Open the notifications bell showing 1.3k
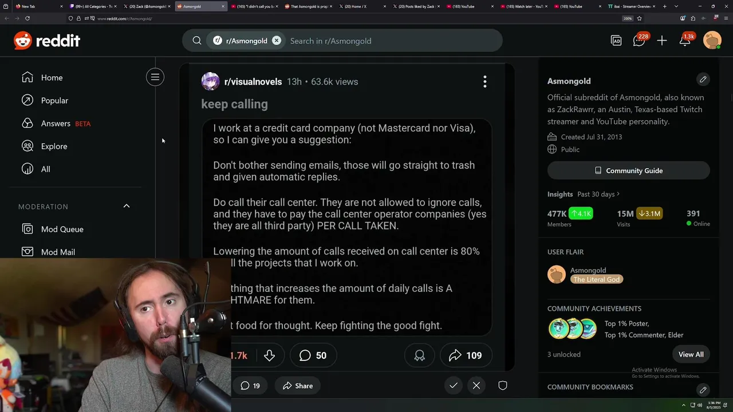This screenshot has height=412, width=733. [x=685, y=41]
